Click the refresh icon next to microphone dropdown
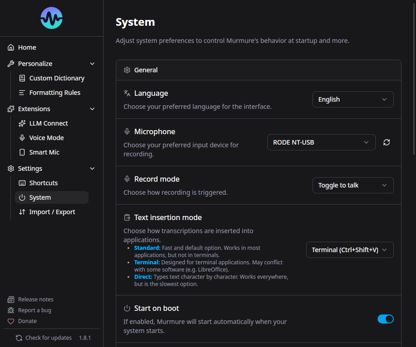Viewport: 416px width, 347px height. tap(387, 142)
